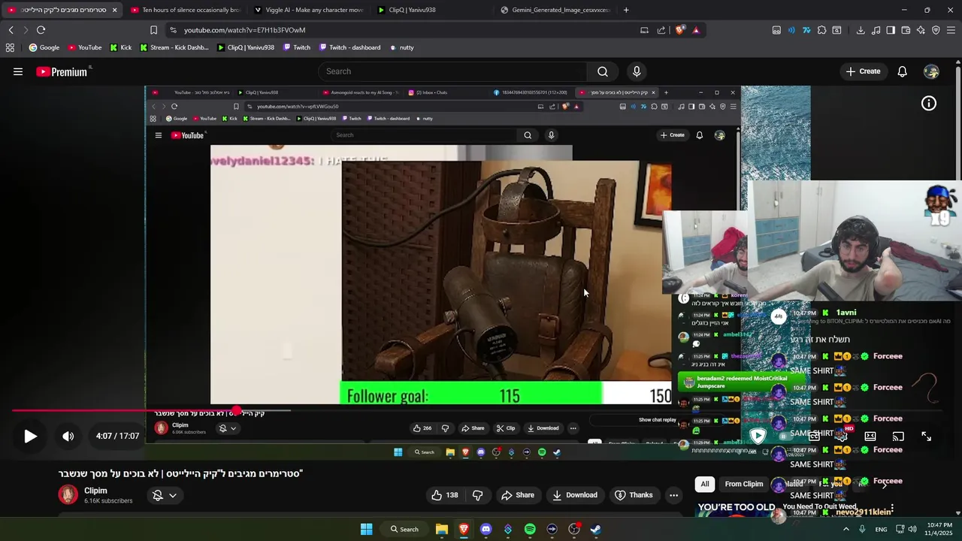Open the Extensions puzzle icon

pyautogui.click(x=821, y=30)
